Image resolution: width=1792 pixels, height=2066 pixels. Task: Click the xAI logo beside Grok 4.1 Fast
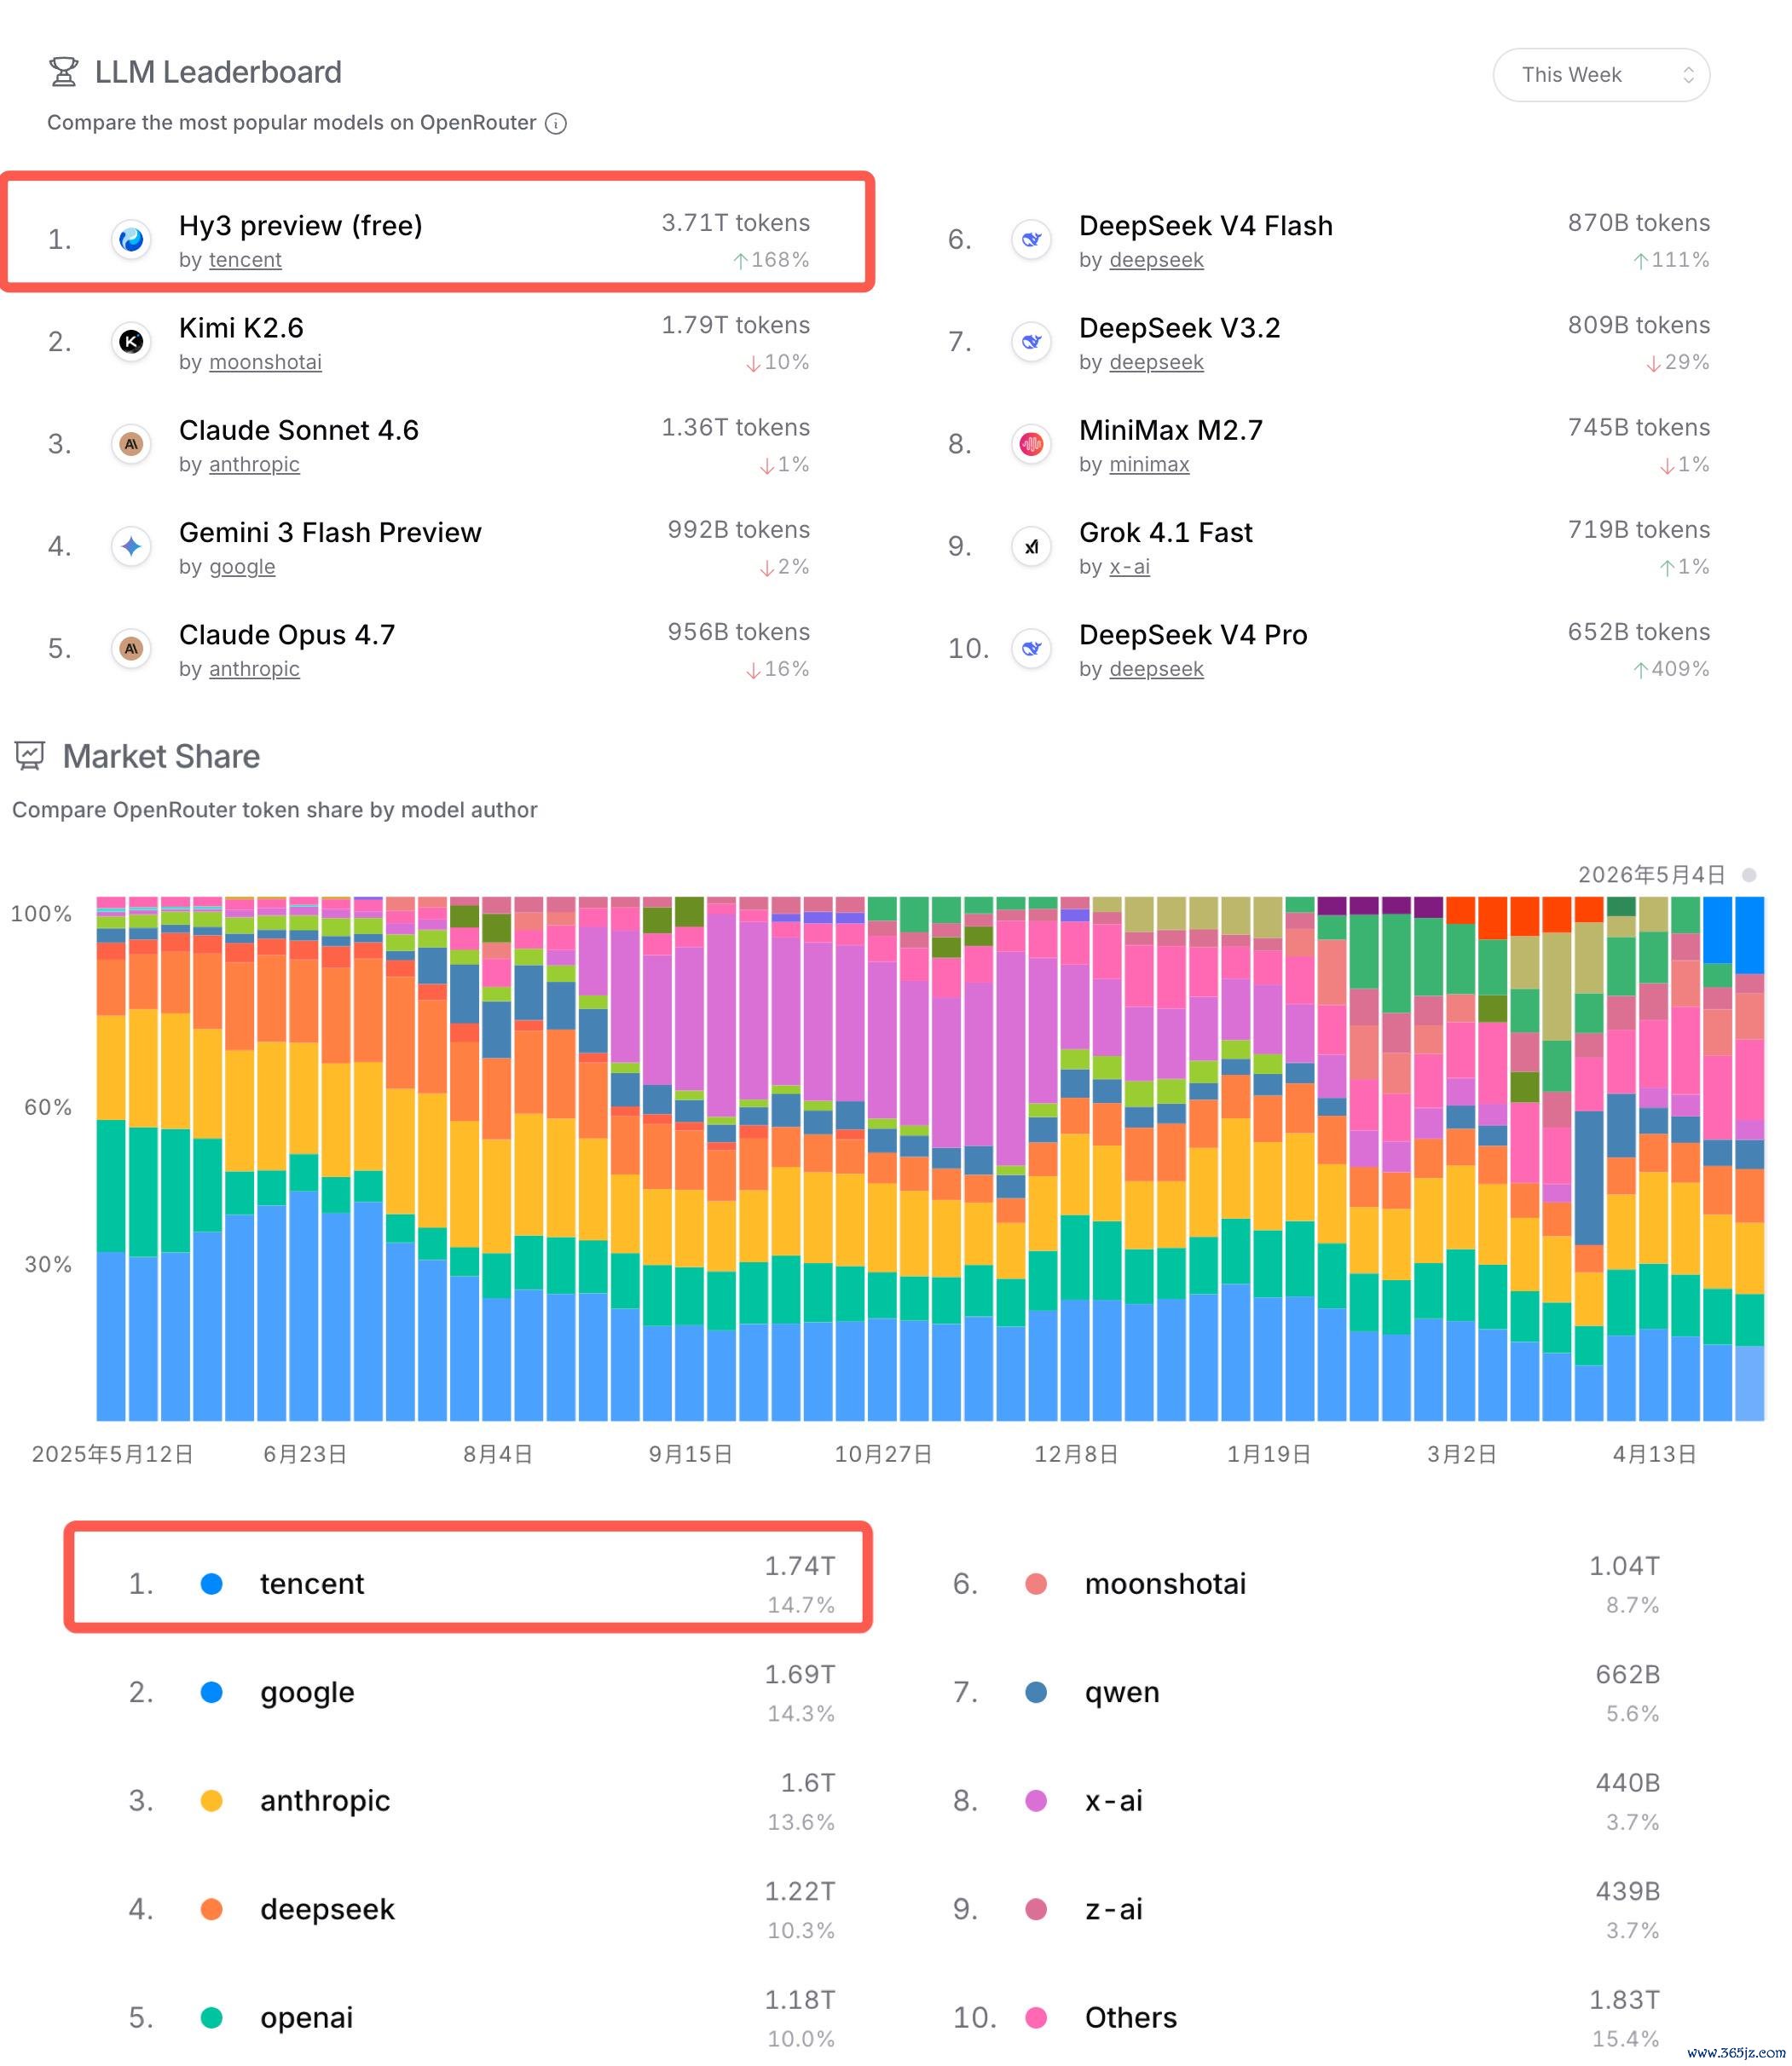point(1031,546)
